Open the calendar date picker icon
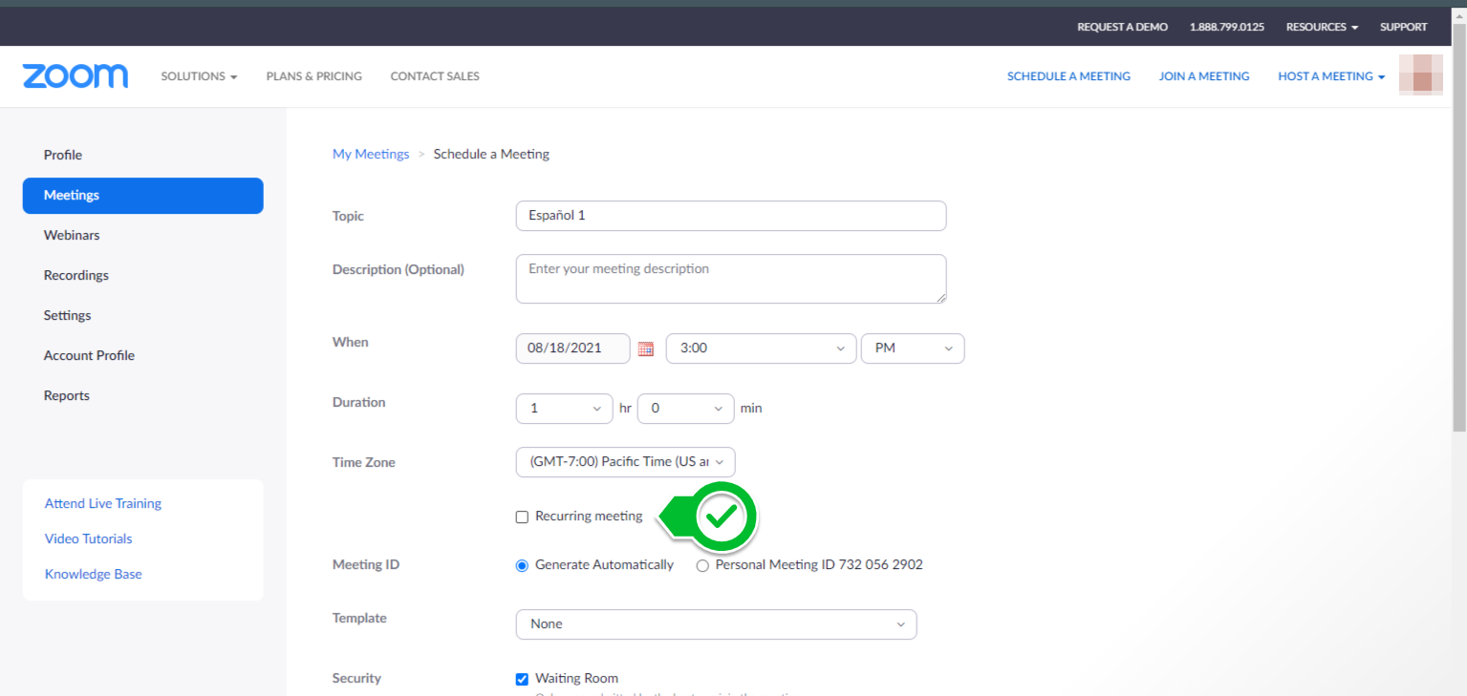 point(646,348)
